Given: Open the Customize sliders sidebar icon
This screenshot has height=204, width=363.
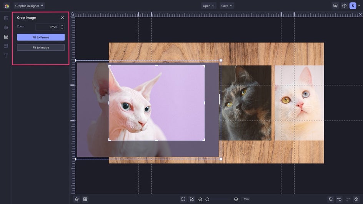Looking at the screenshot, I should 6,27.
